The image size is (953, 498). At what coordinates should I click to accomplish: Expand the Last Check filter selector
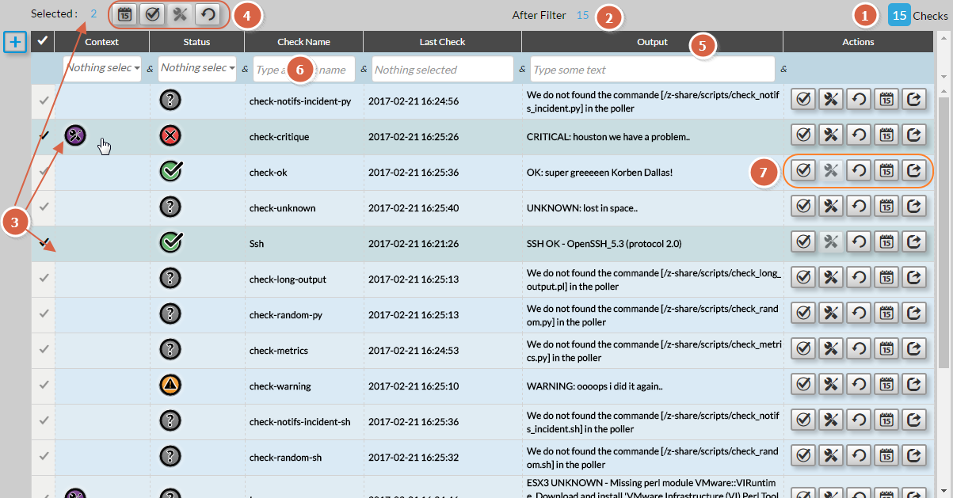pyautogui.click(x=442, y=70)
